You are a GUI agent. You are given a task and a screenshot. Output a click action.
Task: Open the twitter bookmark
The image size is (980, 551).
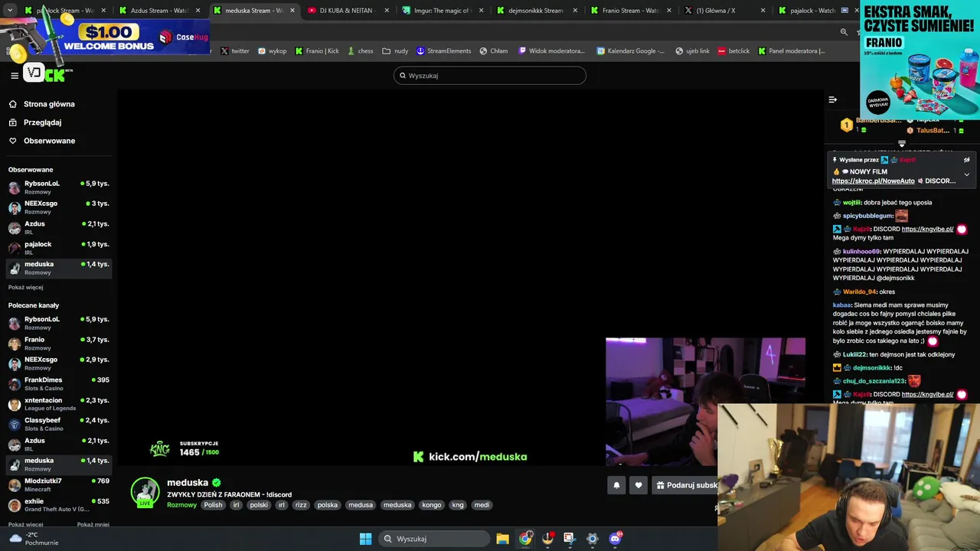click(x=235, y=51)
